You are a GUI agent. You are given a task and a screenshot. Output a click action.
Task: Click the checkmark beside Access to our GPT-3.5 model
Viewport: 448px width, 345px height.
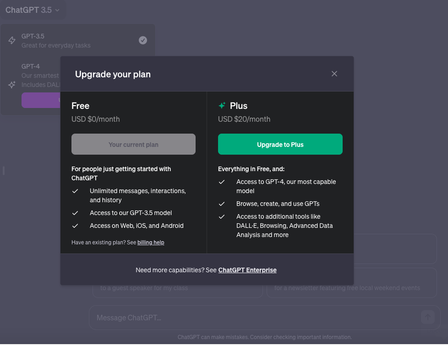75,213
